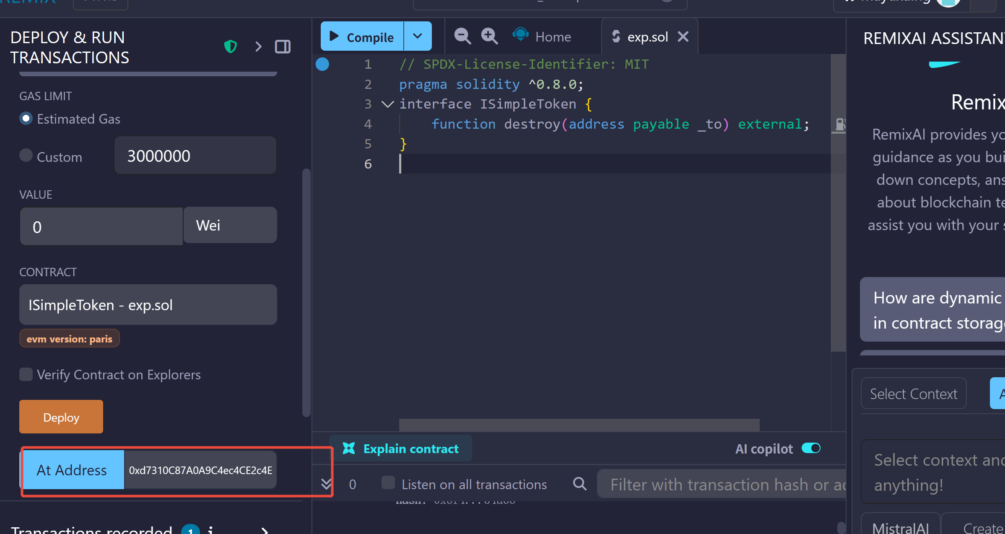The width and height of the screenshot is (1005, 534).
Task: Enable Verify Contract on Explorers checkbox
Action: tap(26, 374)
